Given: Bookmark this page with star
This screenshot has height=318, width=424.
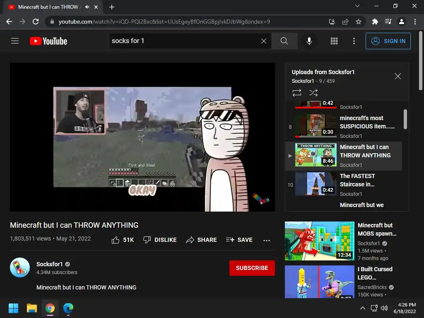Looking at the screenshot, I should (358, 22).
